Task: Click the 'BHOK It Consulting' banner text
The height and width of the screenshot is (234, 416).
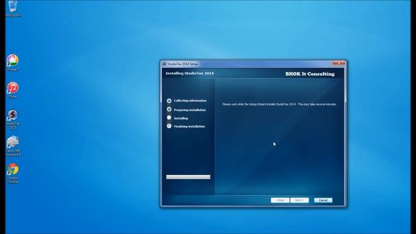Action: pyautogui.click(x=310, y=74)
